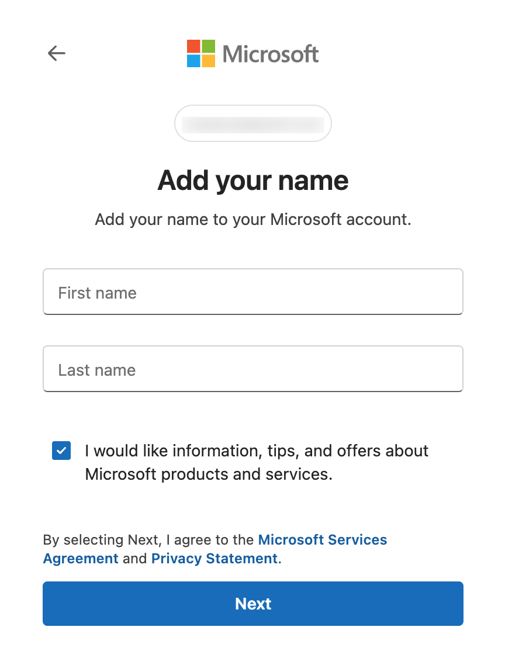This screenshot has height=665, width=505.
Task: View the Privacy Statement
Action: point(214,558)
